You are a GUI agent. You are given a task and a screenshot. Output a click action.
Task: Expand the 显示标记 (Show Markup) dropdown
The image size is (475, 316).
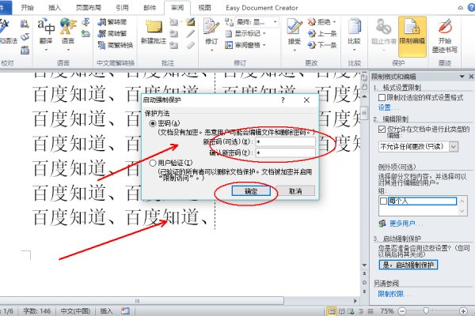256,34
